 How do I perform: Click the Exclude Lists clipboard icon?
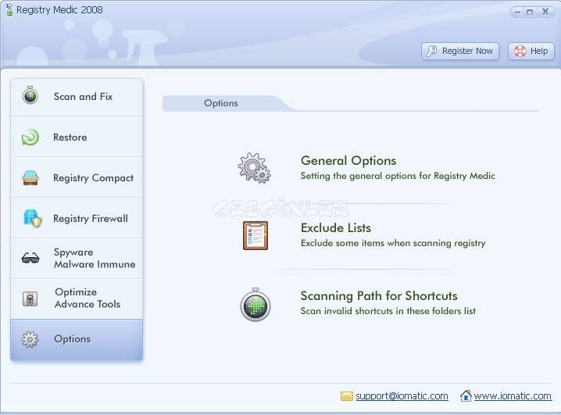pos(255,235)
